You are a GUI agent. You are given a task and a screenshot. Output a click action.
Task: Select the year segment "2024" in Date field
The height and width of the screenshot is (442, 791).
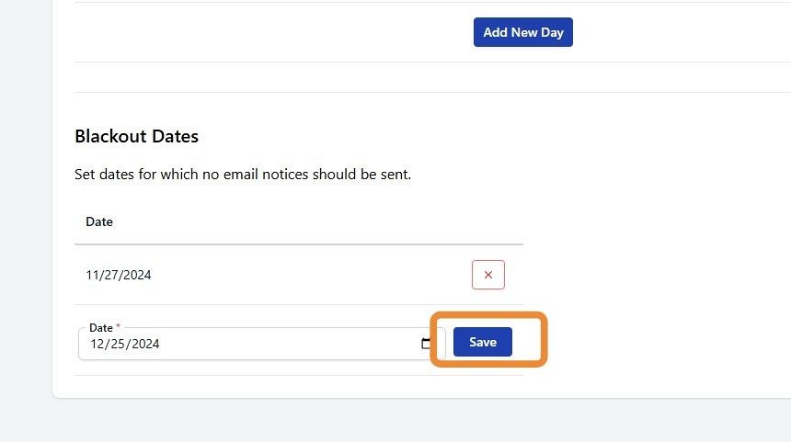point(145,344)
